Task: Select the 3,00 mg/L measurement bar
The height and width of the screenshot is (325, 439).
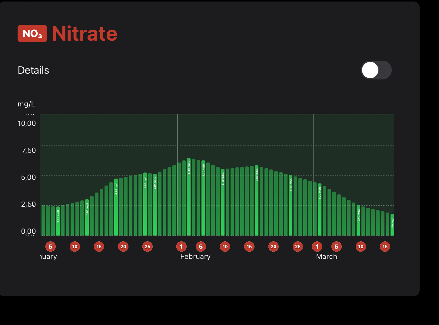Action: pyautogui.click(x=87, y=218)
